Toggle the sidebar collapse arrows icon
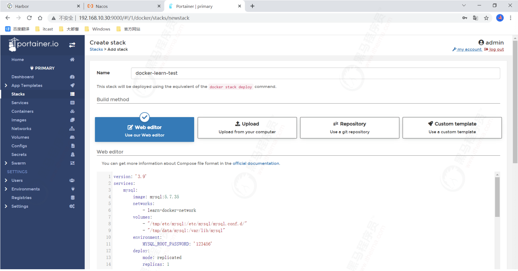Viewport: 518px width, 271px height. tap(72, 45)
